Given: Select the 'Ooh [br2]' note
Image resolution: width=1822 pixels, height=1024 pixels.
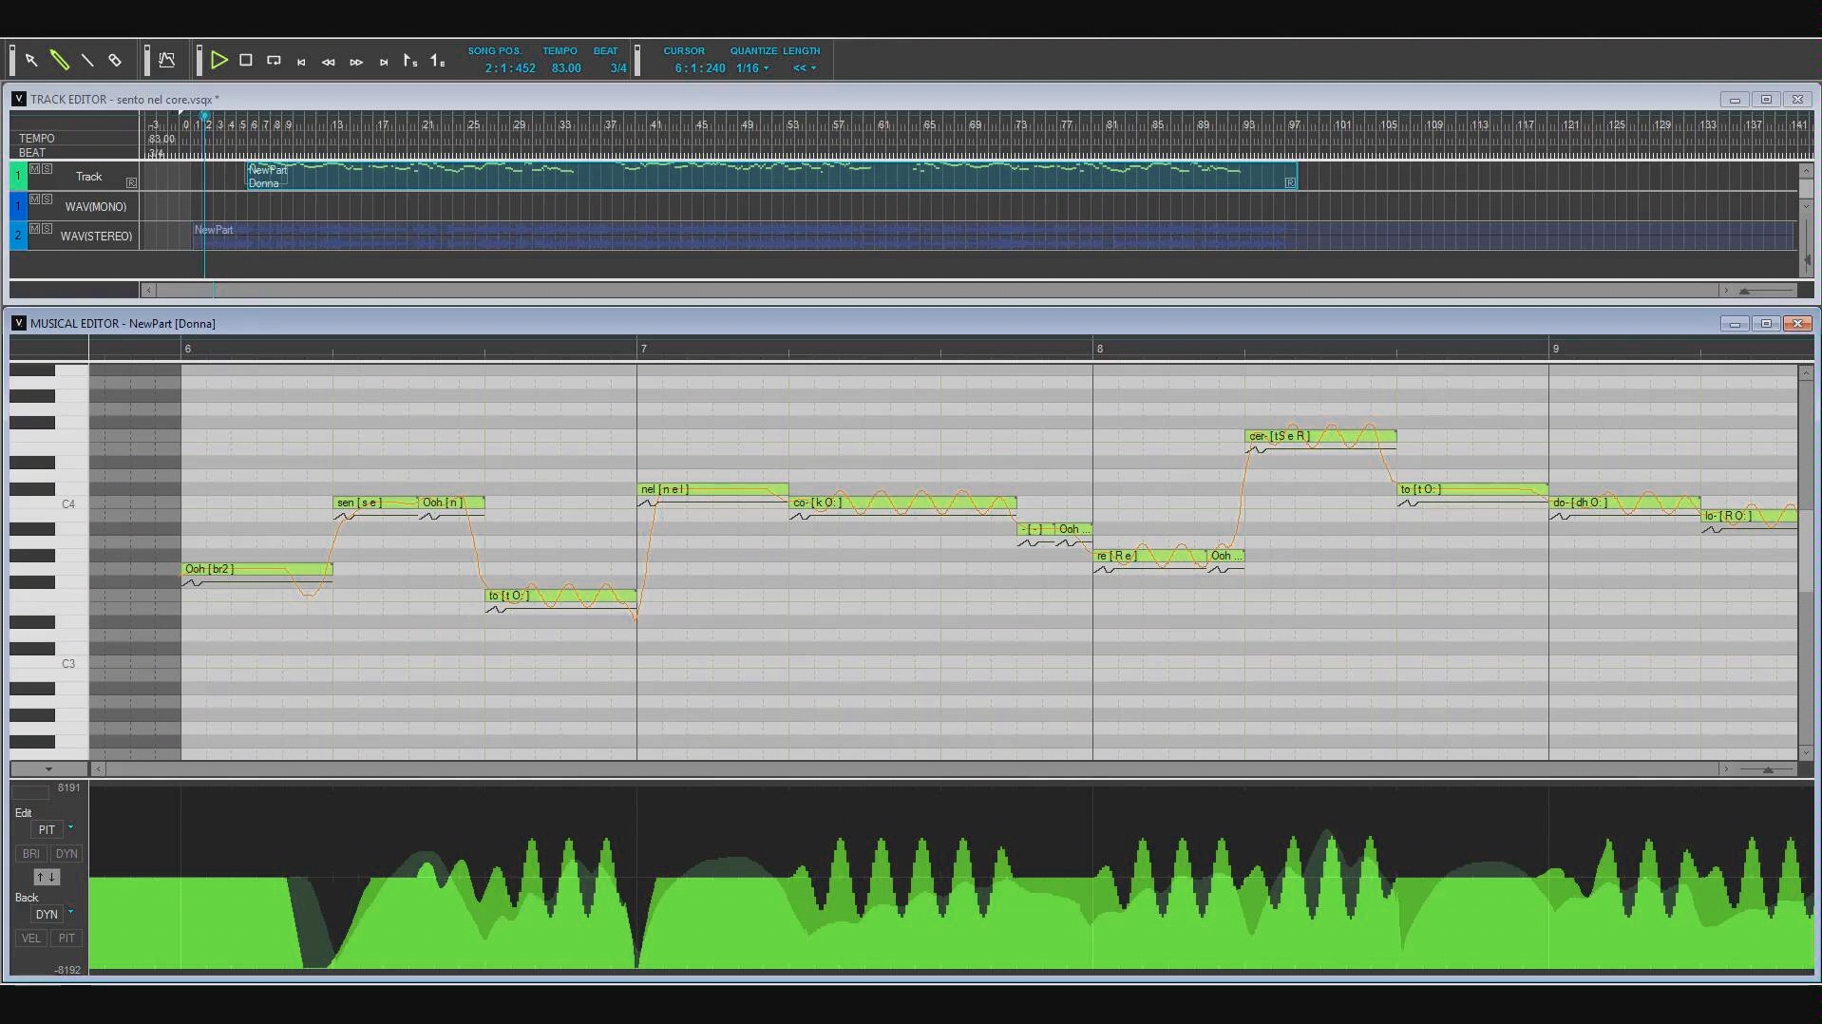Looking at the screenshot, I should pos(256,570).
